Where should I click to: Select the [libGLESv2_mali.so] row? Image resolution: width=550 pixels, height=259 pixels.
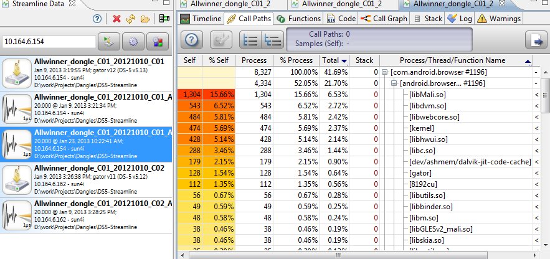click(359, 229)
